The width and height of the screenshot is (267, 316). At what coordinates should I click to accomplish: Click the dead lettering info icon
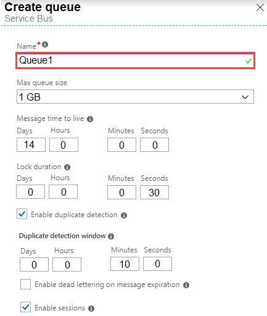(186, 285)
